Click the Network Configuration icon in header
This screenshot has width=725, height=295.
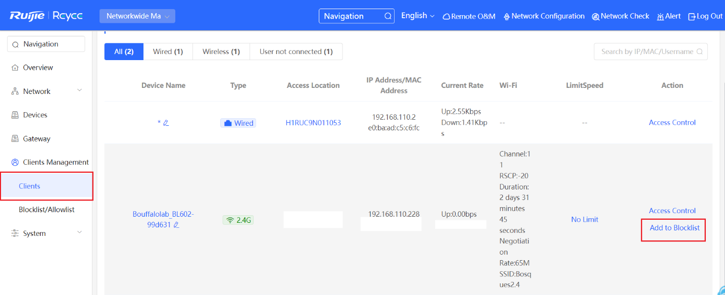(x=507, y=16)
